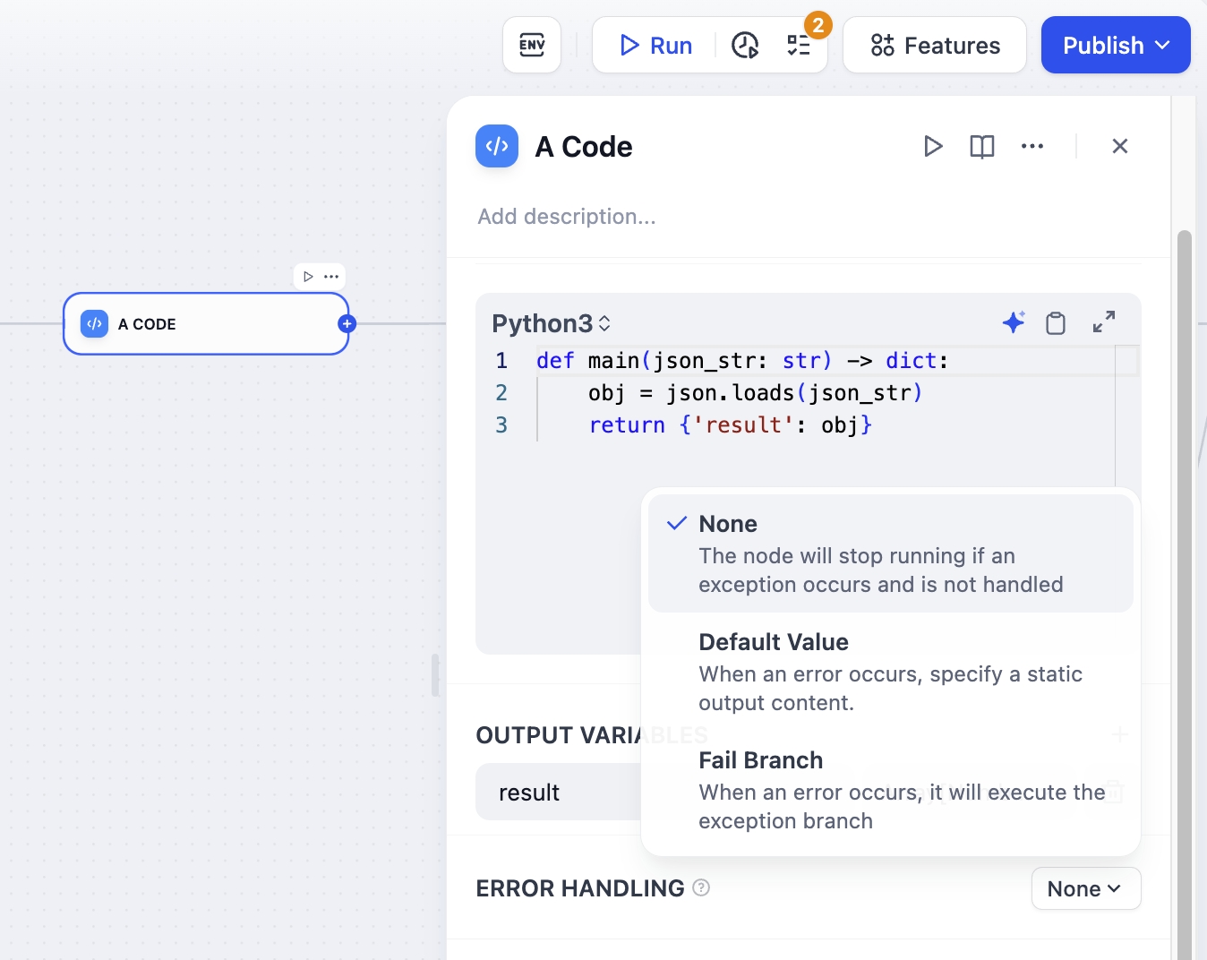
Task: Open the Features button
Action: 935,45
